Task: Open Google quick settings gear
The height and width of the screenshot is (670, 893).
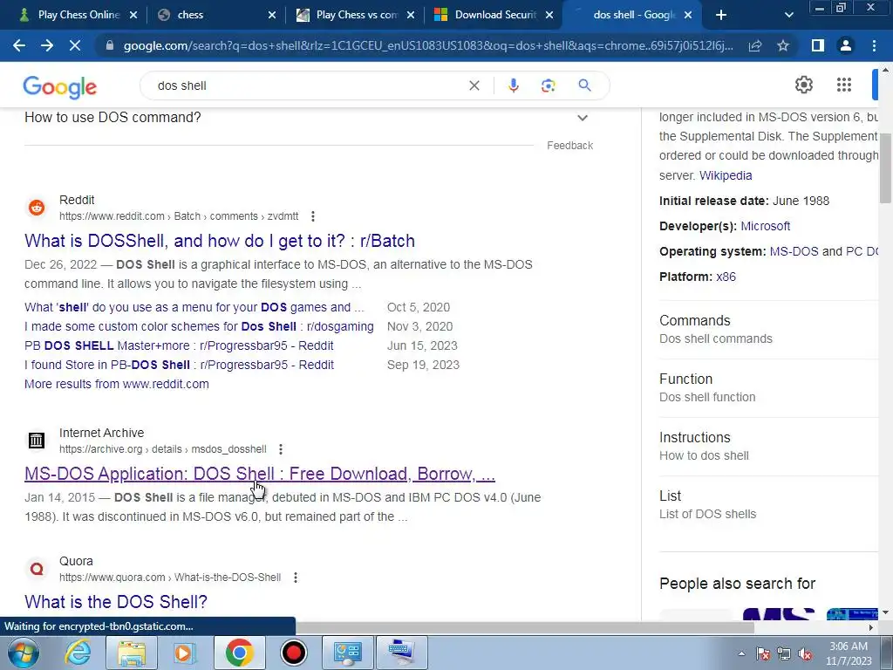Action: [x=803, y=85]
